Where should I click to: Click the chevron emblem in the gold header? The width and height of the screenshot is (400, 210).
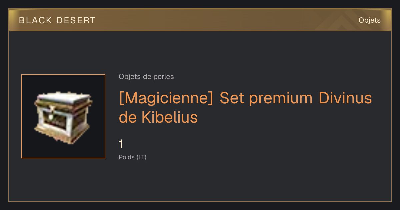pos(337,22)
